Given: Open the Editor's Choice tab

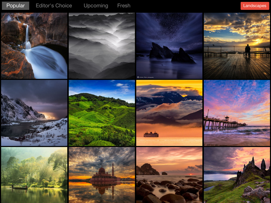Looking at the screenshot, I should point(54,6).
